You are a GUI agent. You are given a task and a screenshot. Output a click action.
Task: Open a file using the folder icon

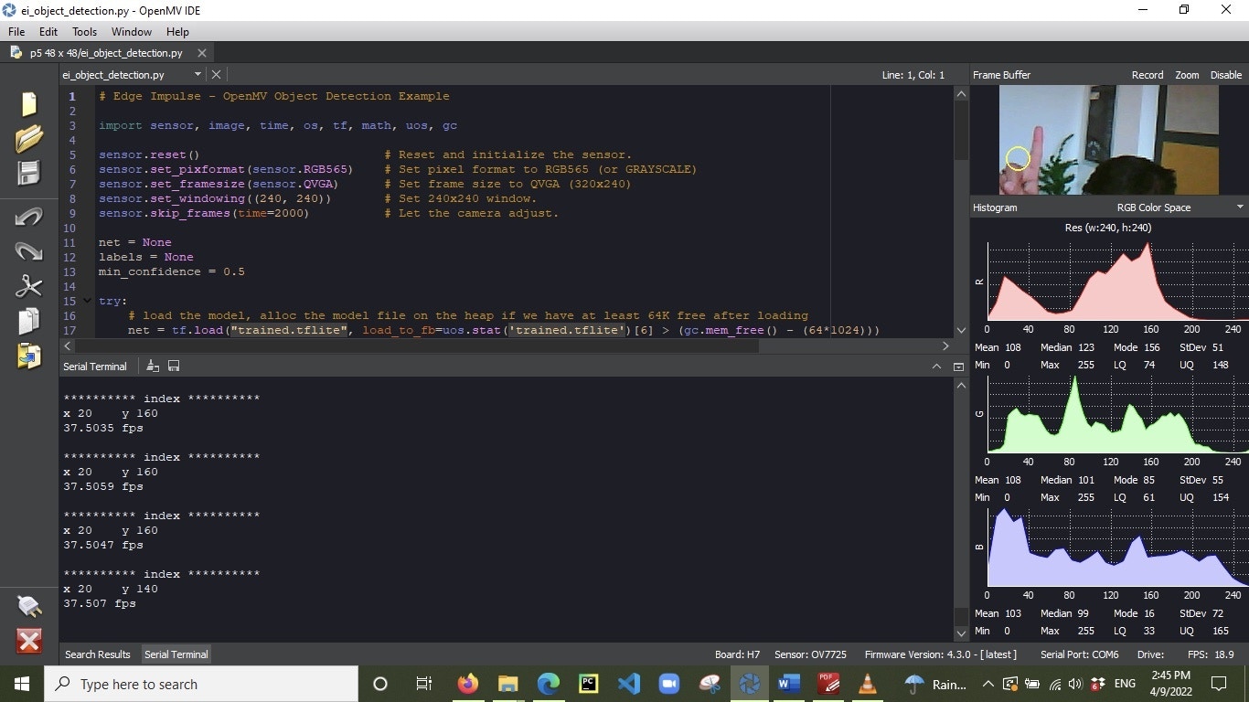coord(29,138)
